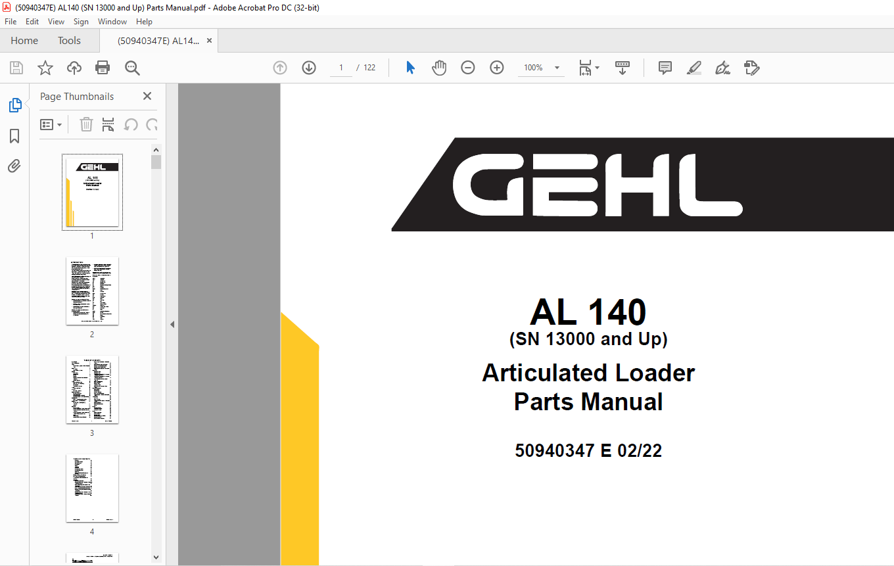Viewport: 894px width, 566px height.
Task: Click the scrolling mode keyboard icon
Action: 623,68
